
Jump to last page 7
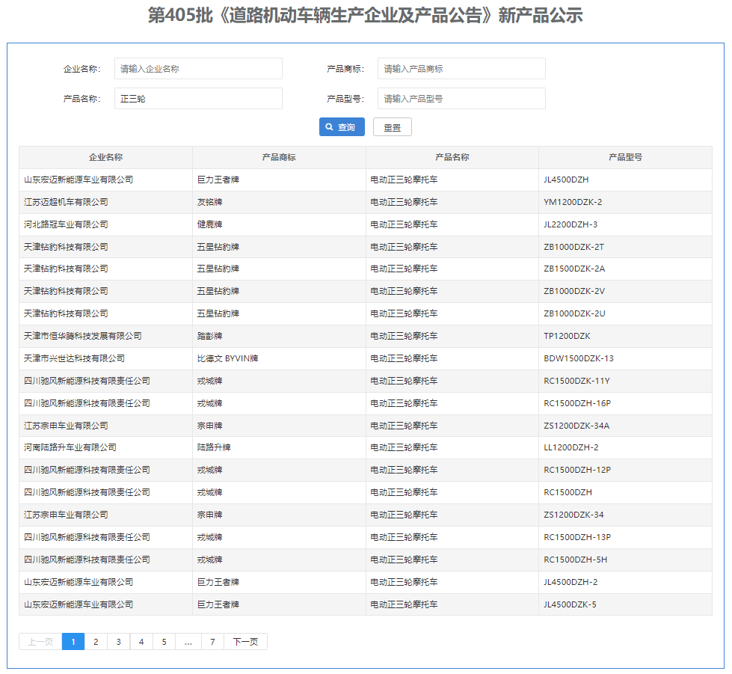coord(212,642)
